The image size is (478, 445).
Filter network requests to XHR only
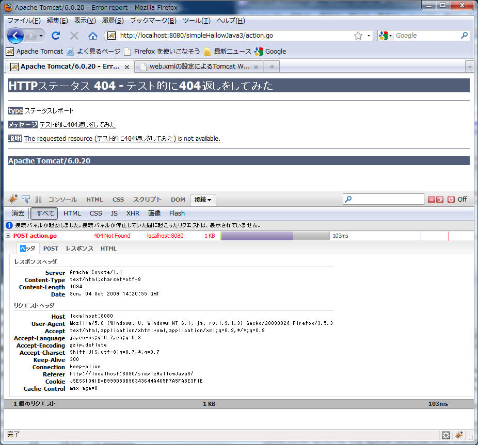[133, 213]
